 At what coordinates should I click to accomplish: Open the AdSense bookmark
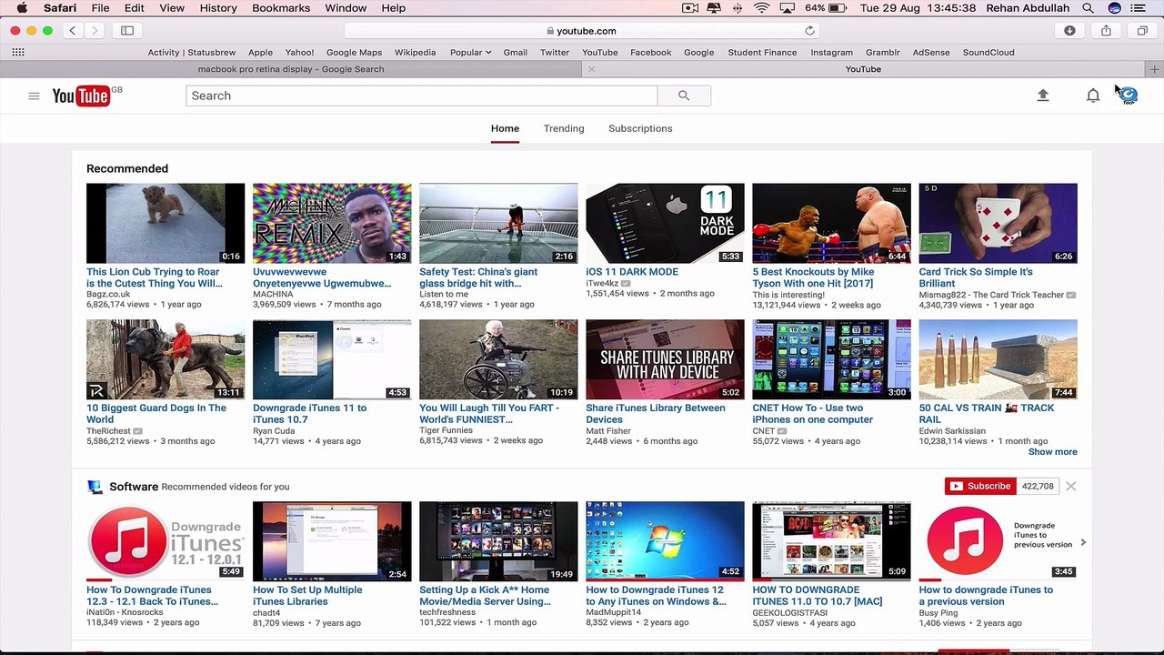(x=931, y=53)
